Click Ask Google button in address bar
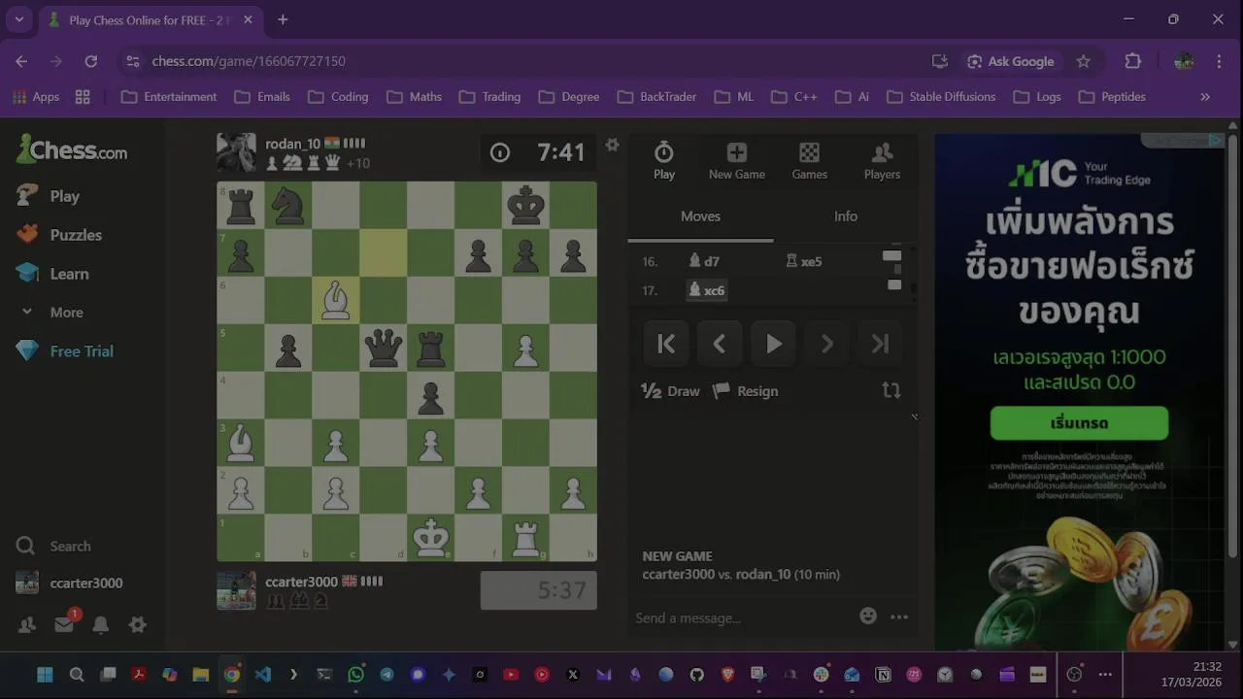The image size is (1243, 699). [x=1010, y=61]
